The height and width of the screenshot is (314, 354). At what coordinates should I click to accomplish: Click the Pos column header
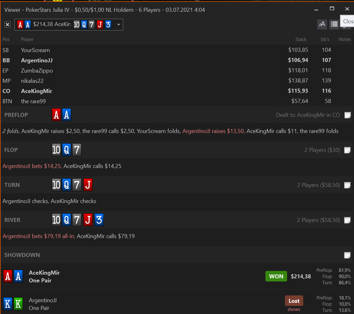pyautogui.click(x=6, y=39)
